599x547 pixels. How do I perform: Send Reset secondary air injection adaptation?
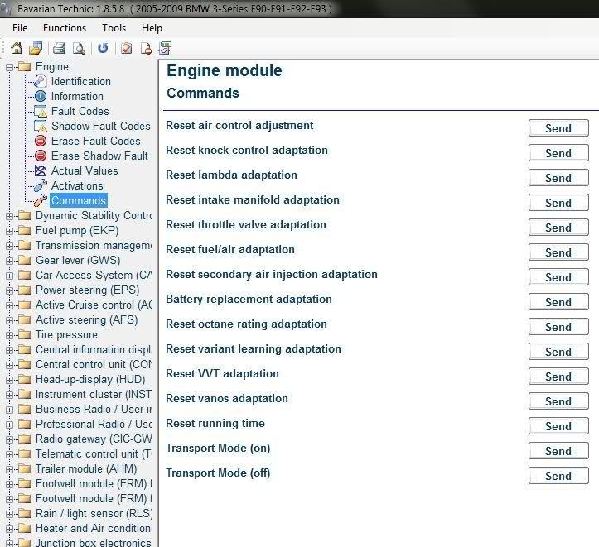558,277
